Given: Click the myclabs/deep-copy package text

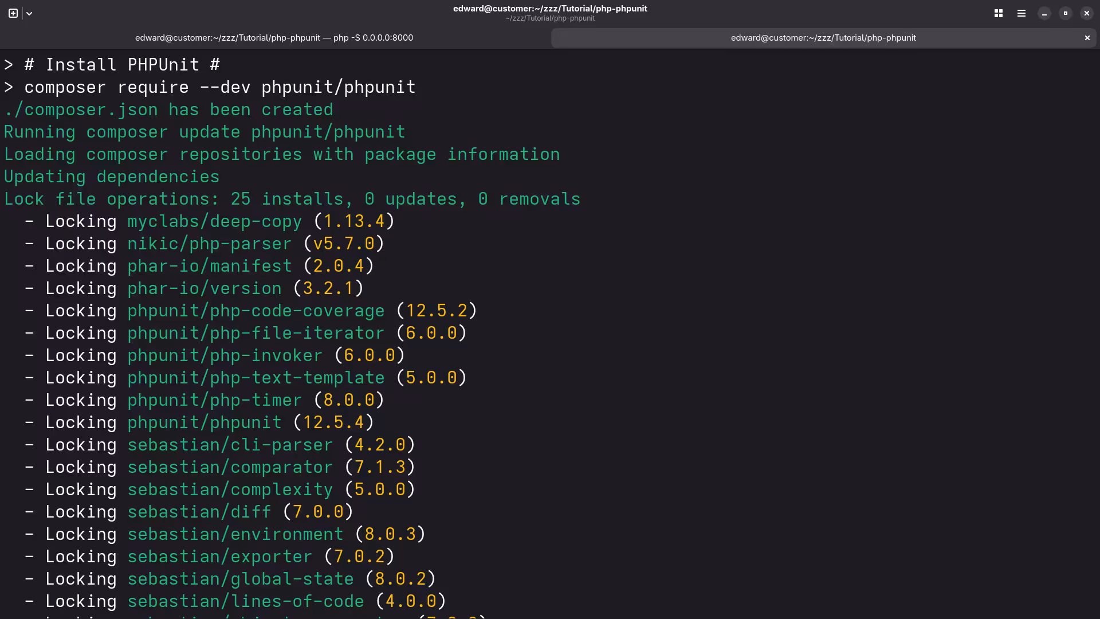Looking at the screenshot, I should tap(214, 221).
